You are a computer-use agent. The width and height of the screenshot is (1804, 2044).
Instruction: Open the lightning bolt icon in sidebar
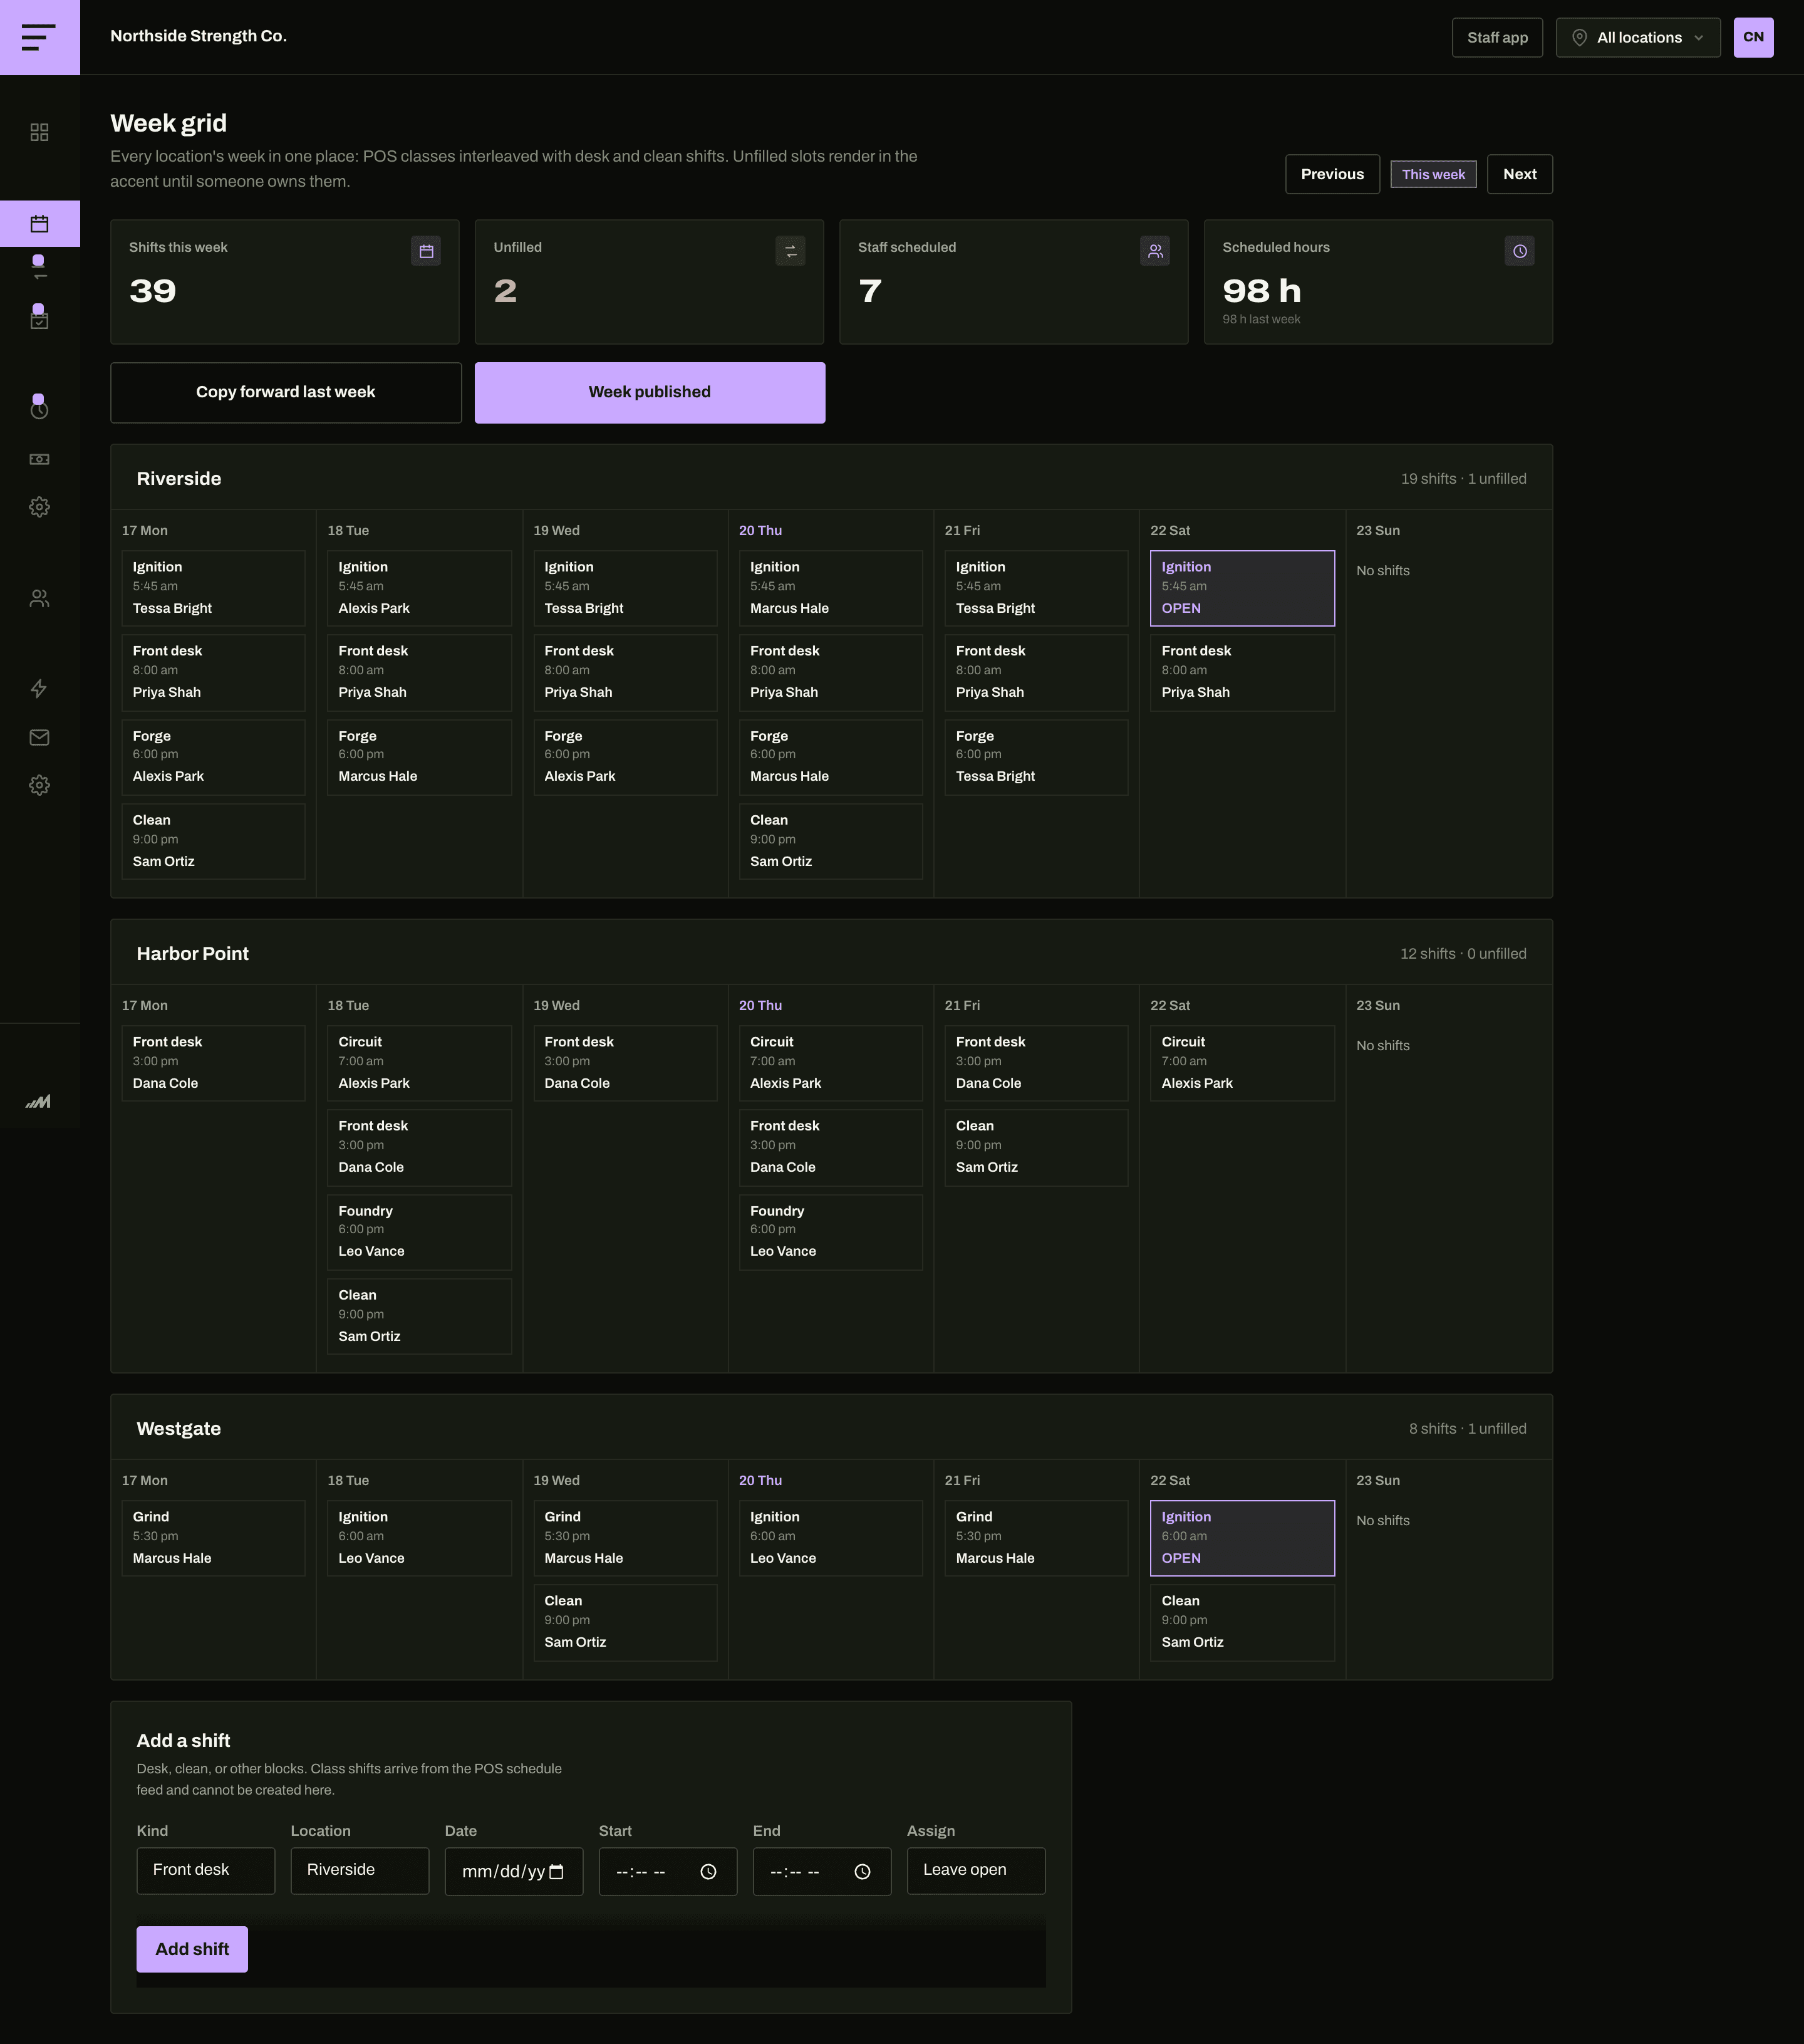(39, 688)
